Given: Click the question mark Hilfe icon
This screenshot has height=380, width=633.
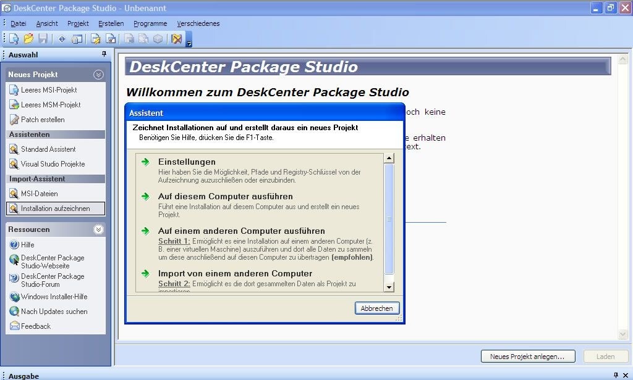Looking at the screenshot, I should 14,245.
